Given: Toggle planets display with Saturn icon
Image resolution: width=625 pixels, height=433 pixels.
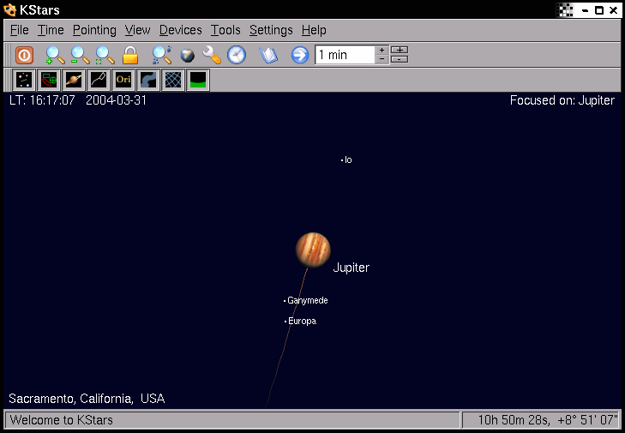Looking at the screenshot, I should coord(74,81).
